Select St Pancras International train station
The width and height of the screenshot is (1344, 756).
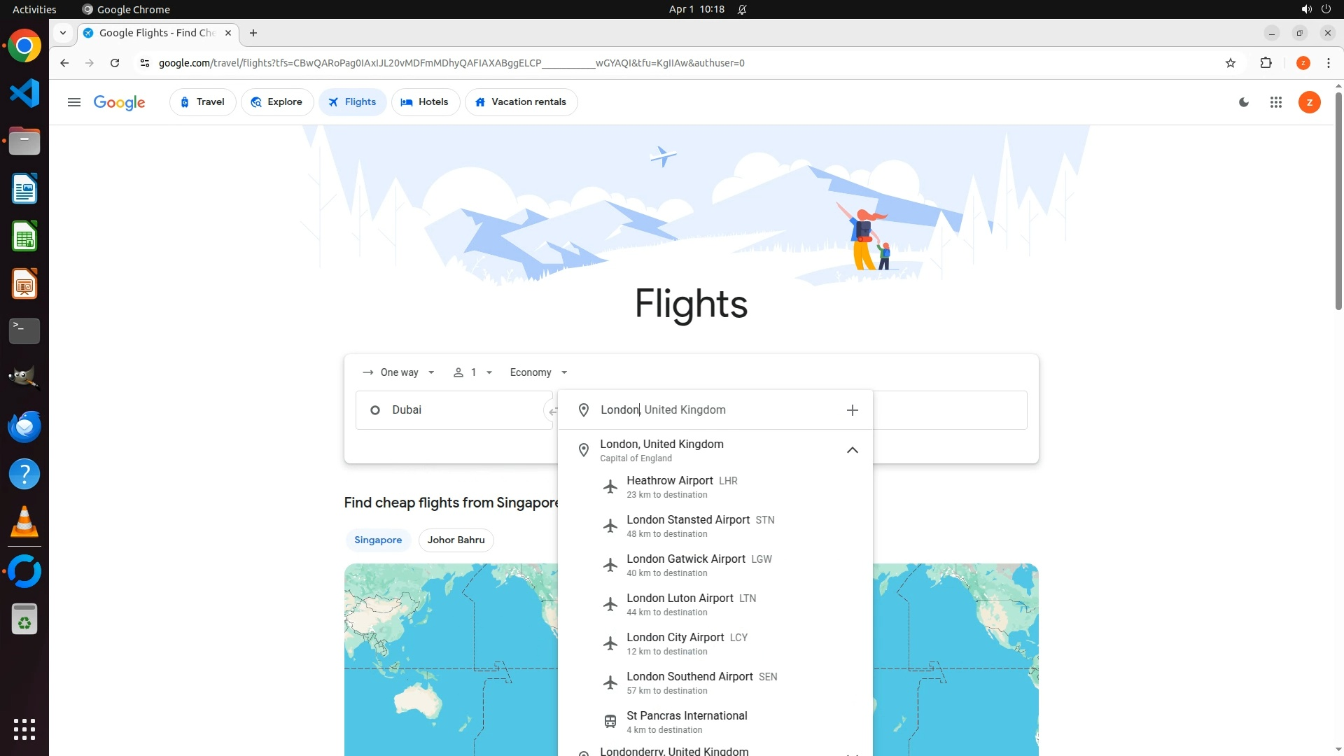click(x=686, y=722)
